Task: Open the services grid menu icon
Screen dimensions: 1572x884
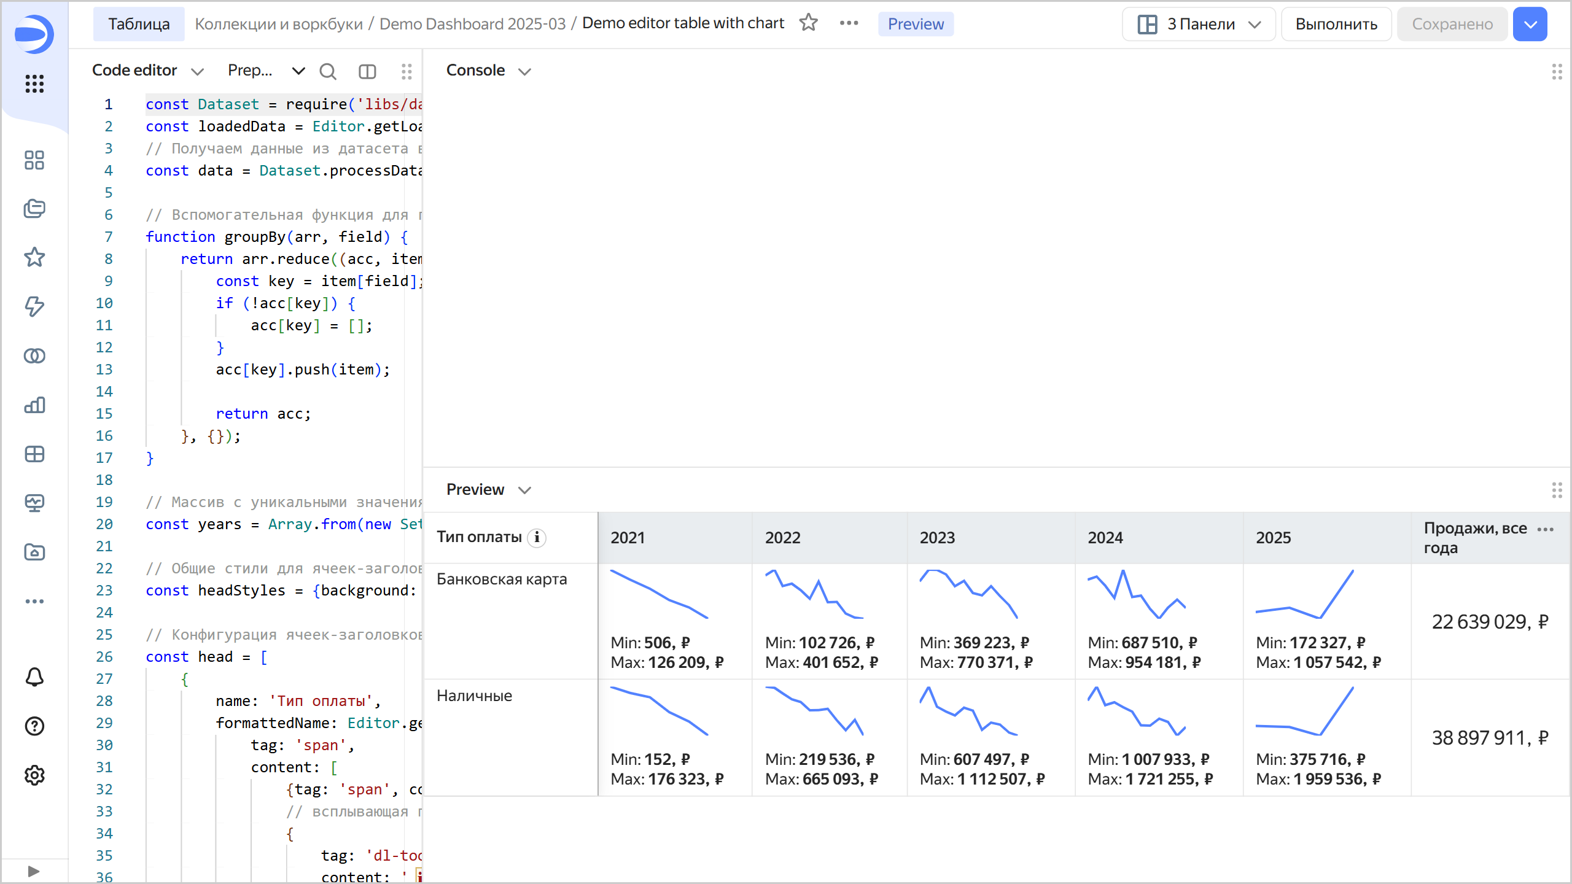Action: (x=34, y=83)
